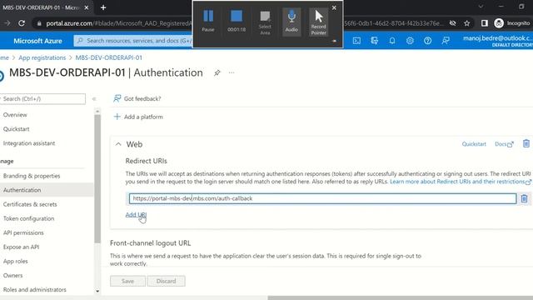This screenshot has height=300, width=533.
Task: Click Add a platform
Action: 138,117
